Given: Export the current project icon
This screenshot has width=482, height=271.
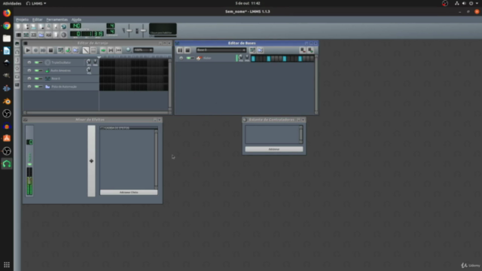Looking at the screenshot, I should (56, 27).
